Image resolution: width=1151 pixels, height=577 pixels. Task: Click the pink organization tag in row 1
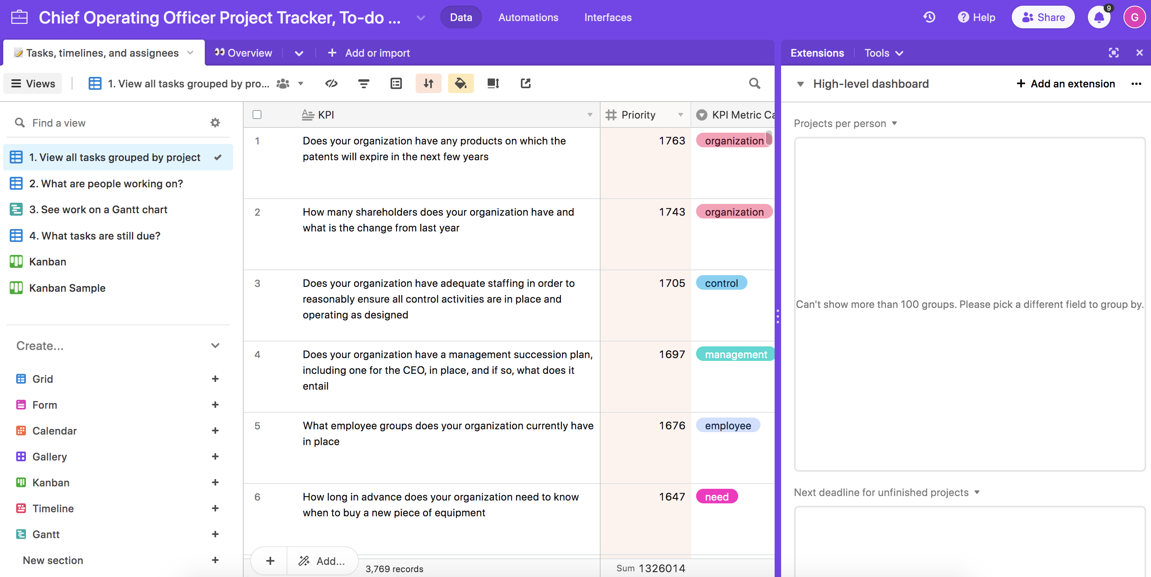coord(734,141)
